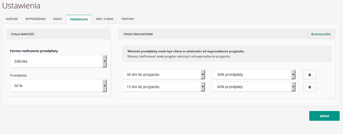Expand the 15 dni do przyjazdu dropdown
This screenshot has height=134, width=343.
click(x=164, y=87)
